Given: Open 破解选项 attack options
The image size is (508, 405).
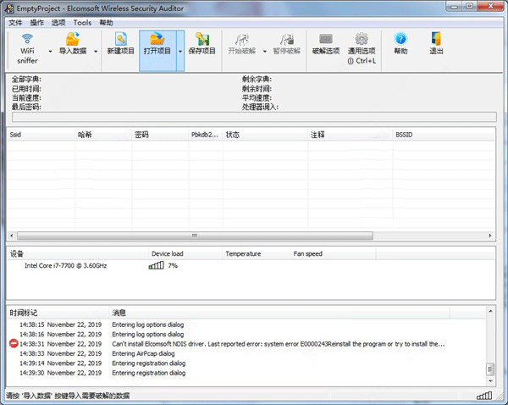Looking at the screenshot, I should (x=326, y=43).
